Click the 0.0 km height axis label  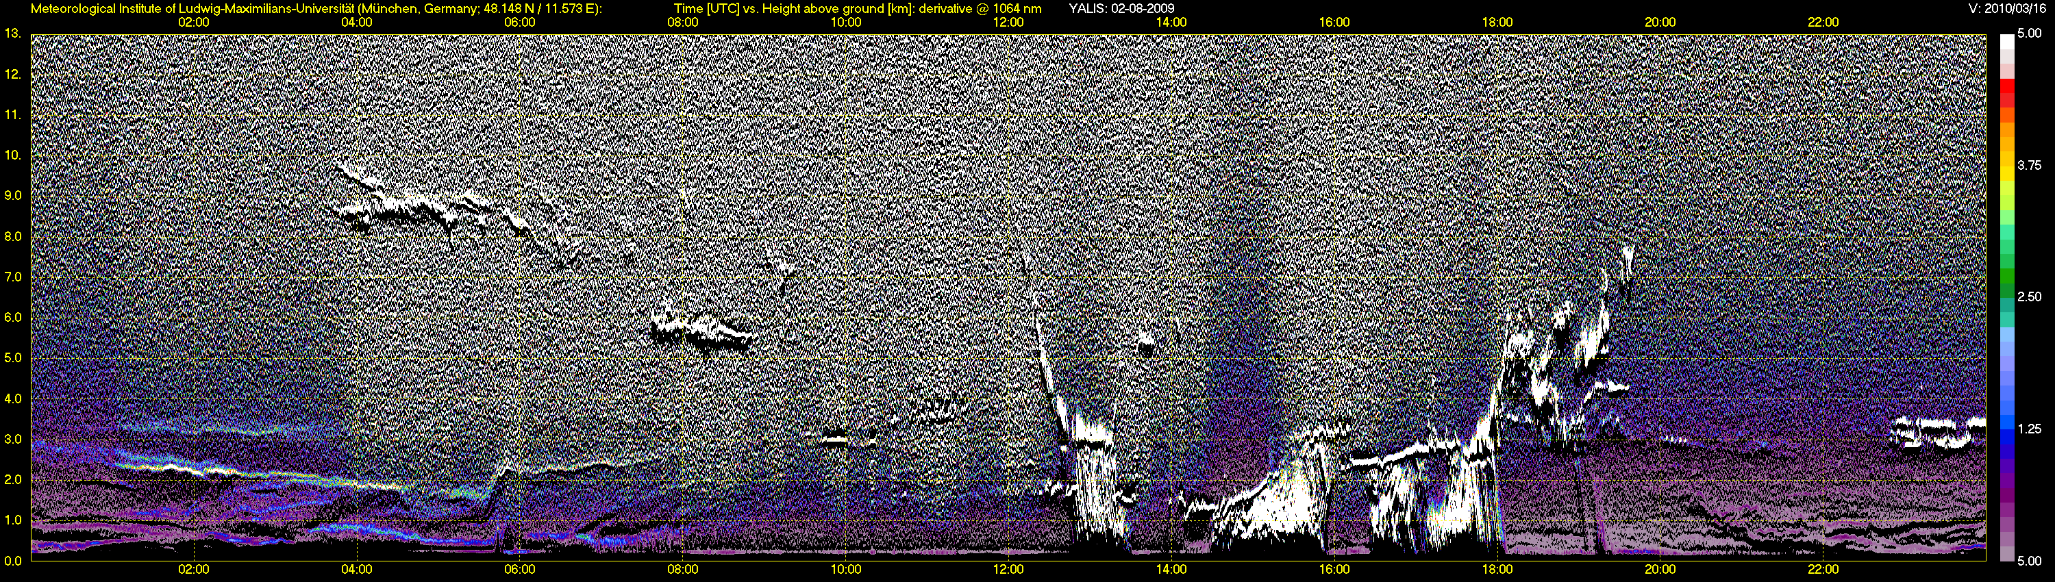pos(13,561)
